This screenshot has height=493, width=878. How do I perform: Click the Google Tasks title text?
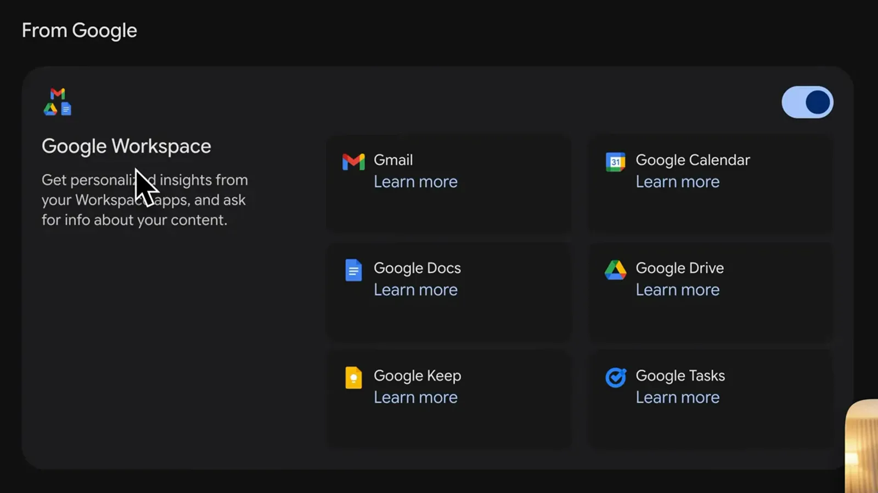(680, 376)
